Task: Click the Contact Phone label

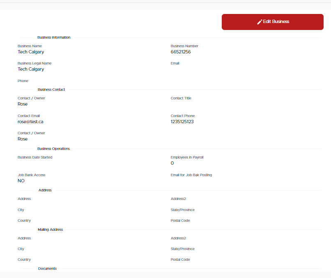Action: tap(183, 116)
